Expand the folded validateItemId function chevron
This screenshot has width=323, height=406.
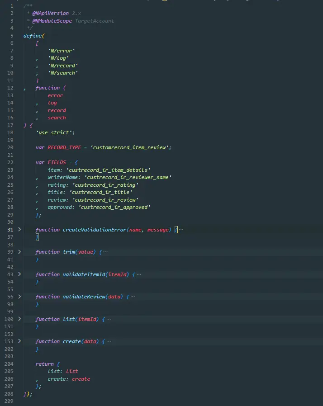pyautogui.click(x=19, y=274)
